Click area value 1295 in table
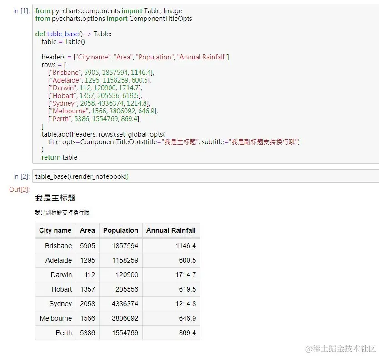This screenshot has width=379, height=356. click(x=88, y=260)
